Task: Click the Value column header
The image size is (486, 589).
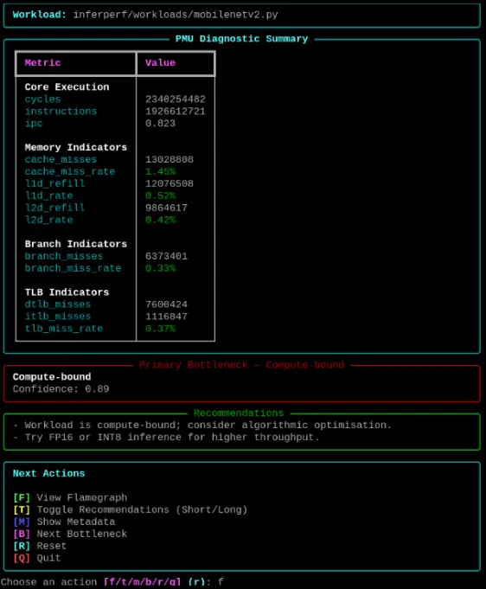Action: click(x=160, y=63)
